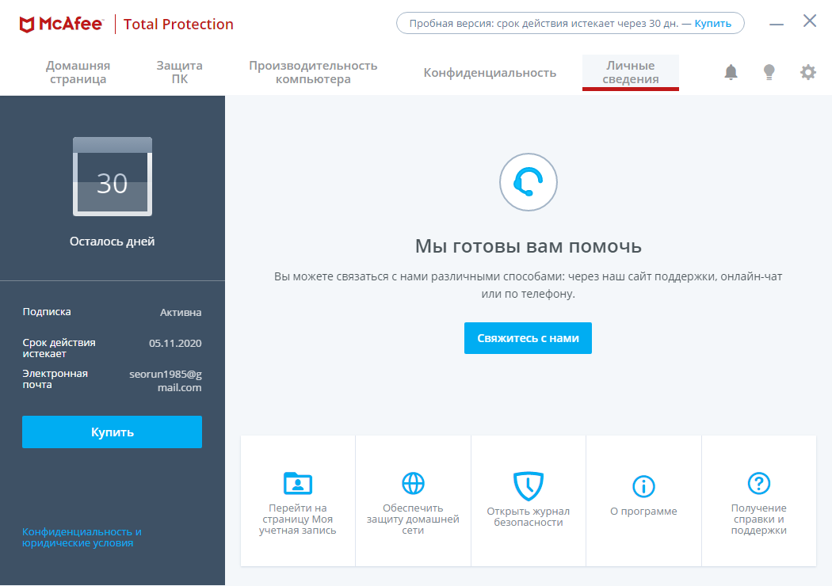
Task: Click the email seorun1985@gmail.com
Action: [166, 381]
